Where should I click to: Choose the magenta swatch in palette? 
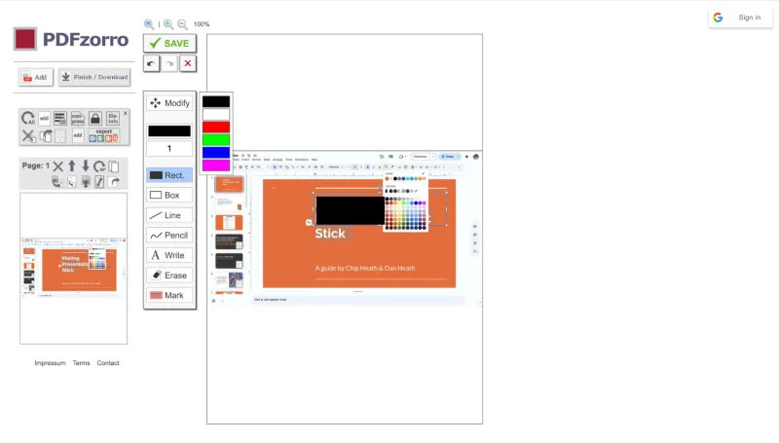(216, 166)
